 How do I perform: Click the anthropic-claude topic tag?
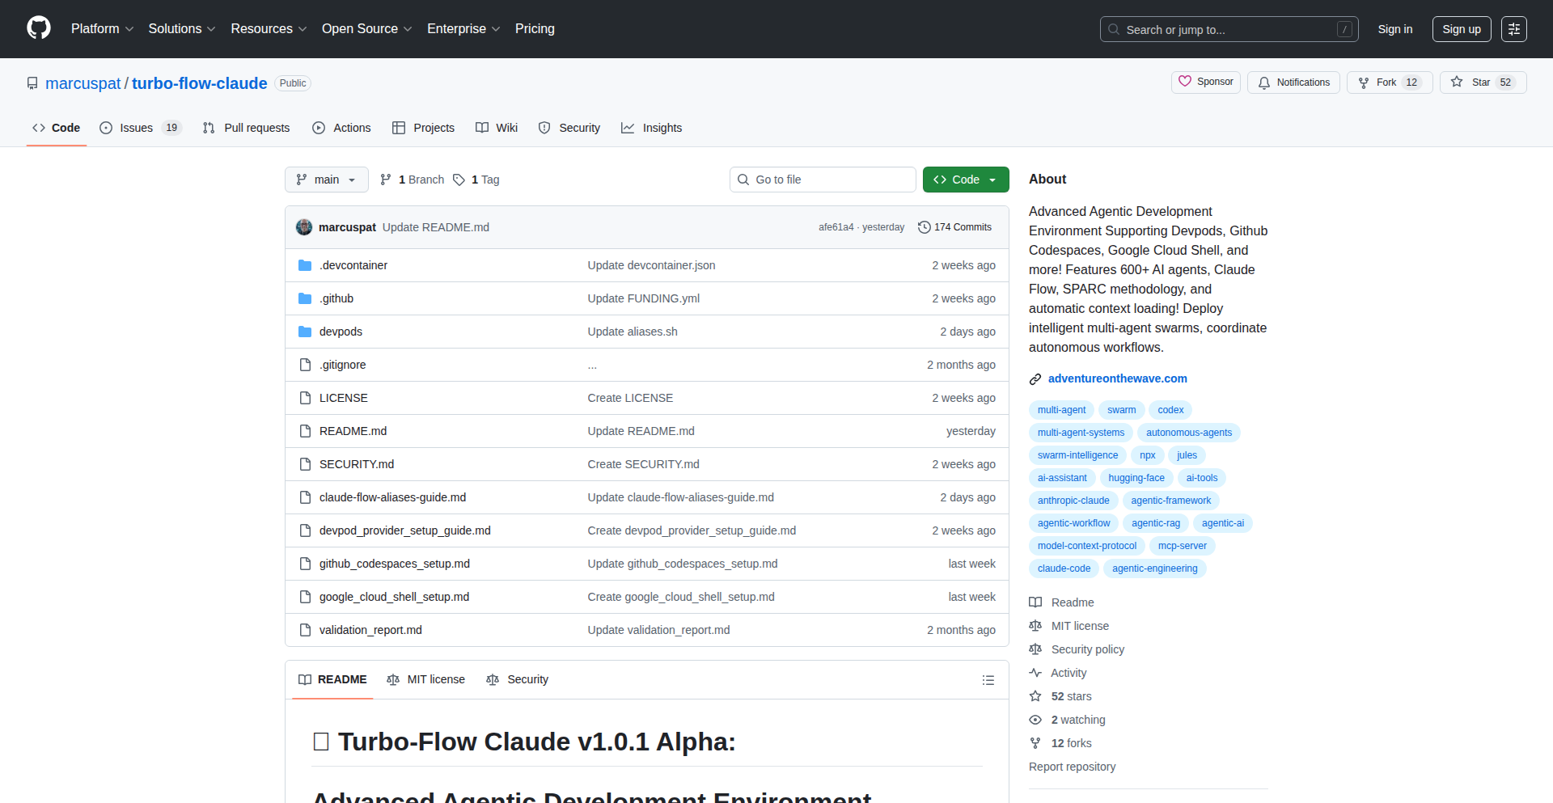pos(1073,501)
